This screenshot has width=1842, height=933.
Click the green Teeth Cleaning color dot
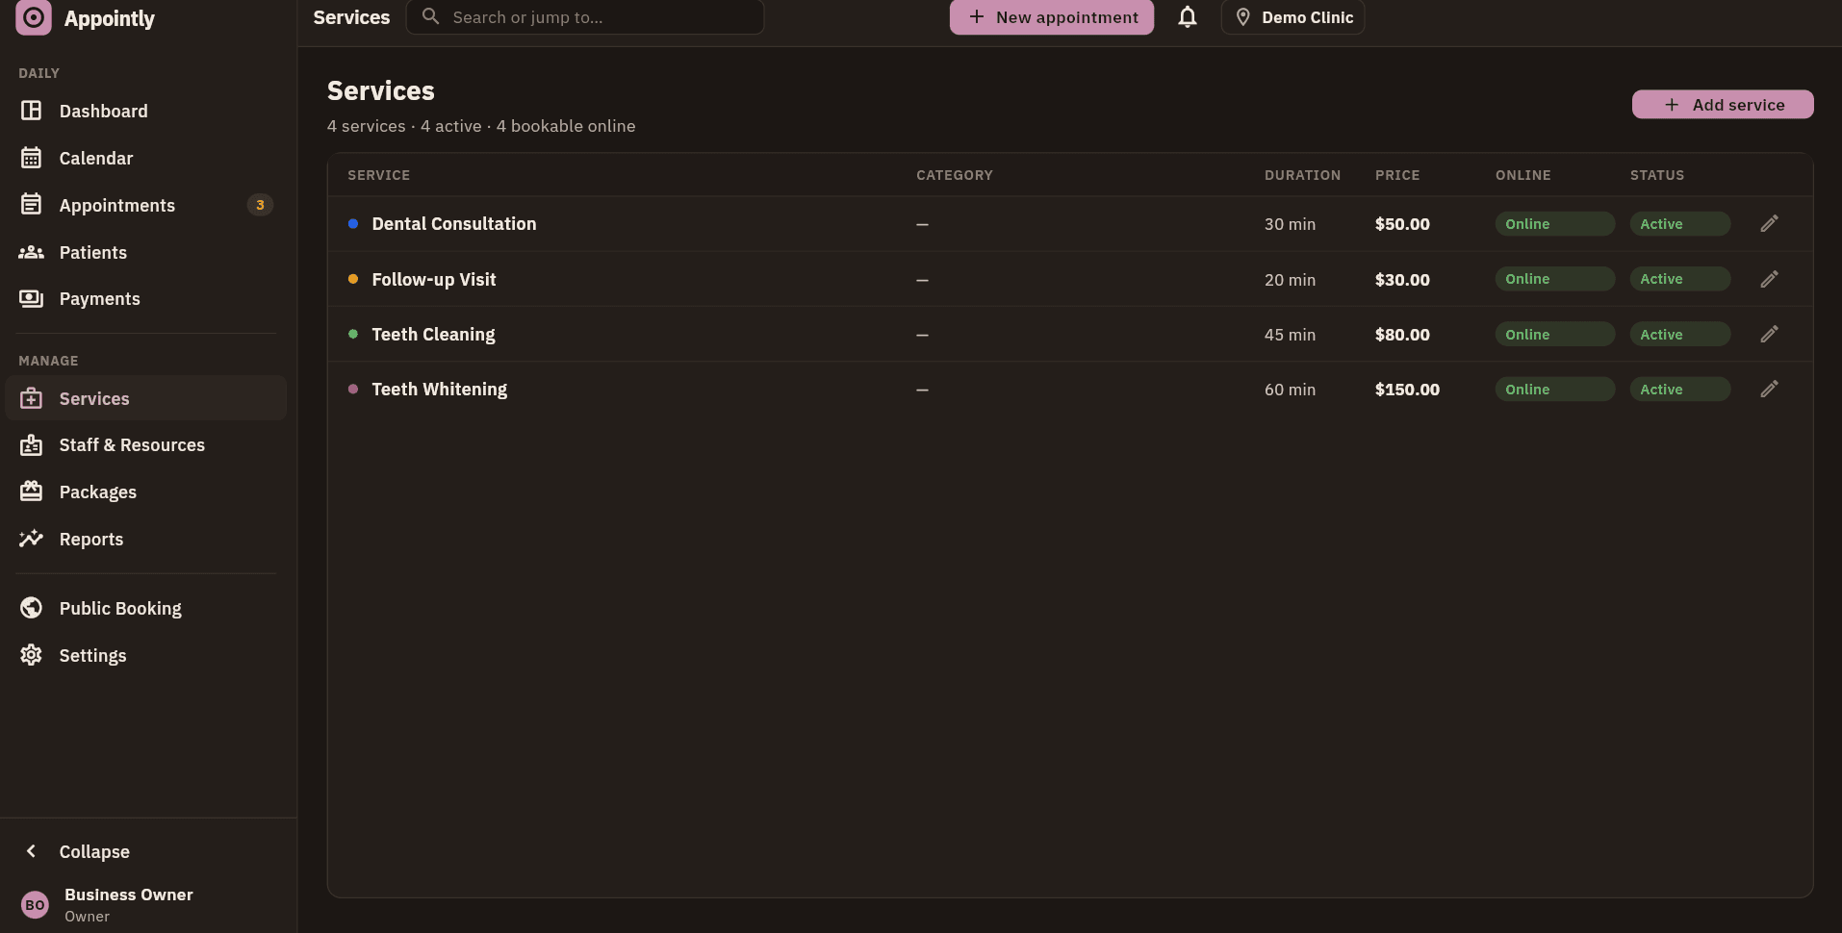[353, 334]
